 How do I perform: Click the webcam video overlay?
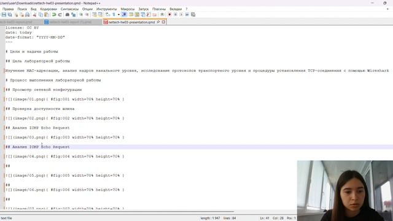click(345, 191)
